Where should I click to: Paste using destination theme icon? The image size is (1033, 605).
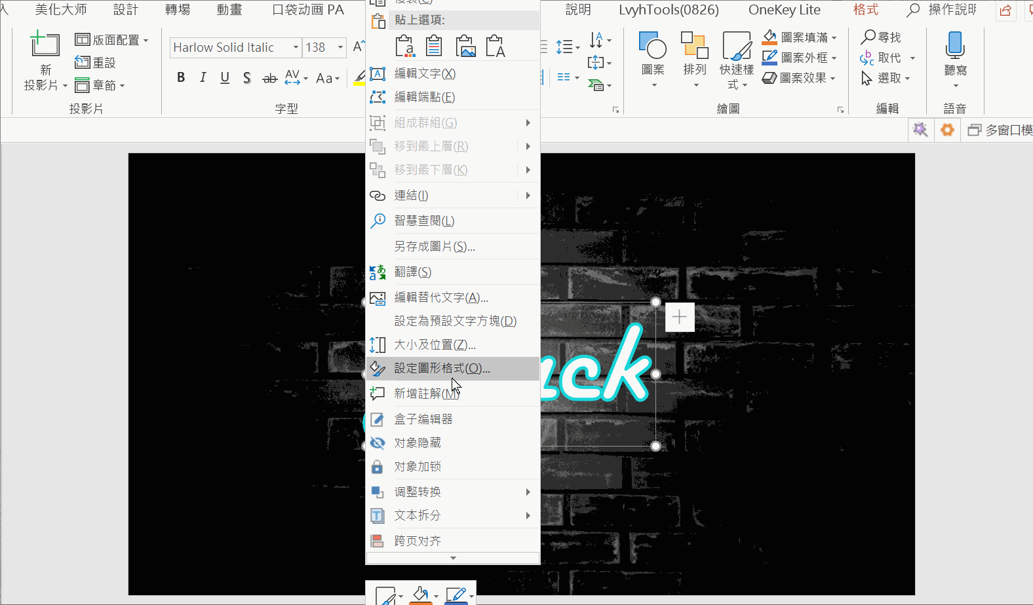tap(434, 46)
